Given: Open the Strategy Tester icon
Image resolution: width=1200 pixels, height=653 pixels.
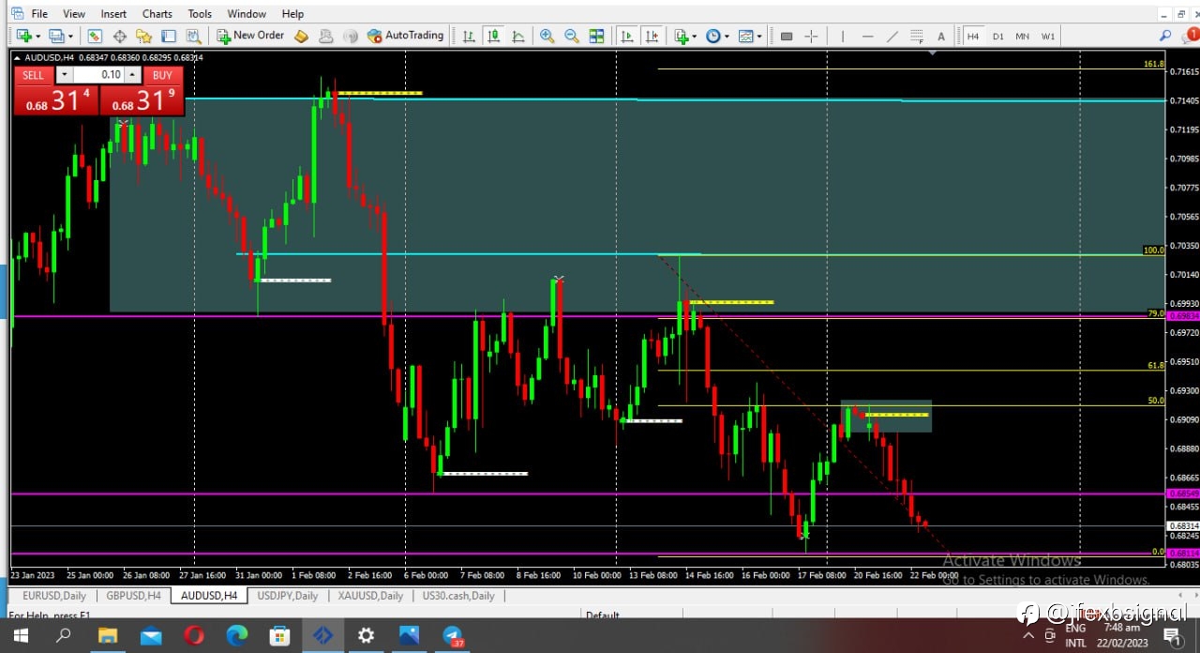Looking at the screenshot, I should point(193,36).
